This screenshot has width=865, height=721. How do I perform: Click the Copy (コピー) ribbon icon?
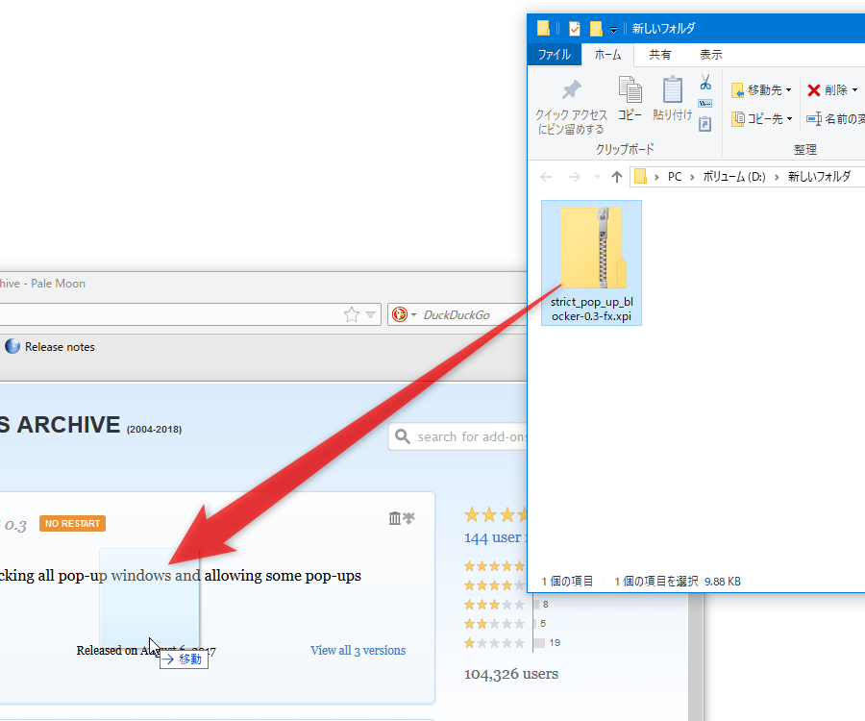tap(630, 90)
